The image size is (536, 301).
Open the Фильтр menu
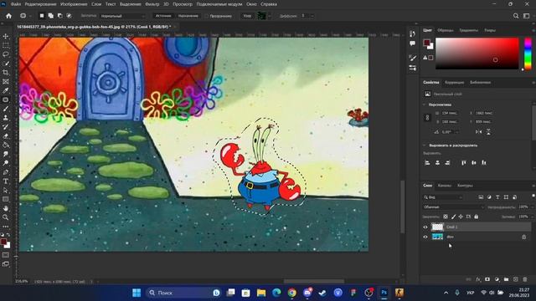click(x=152, y=4)
